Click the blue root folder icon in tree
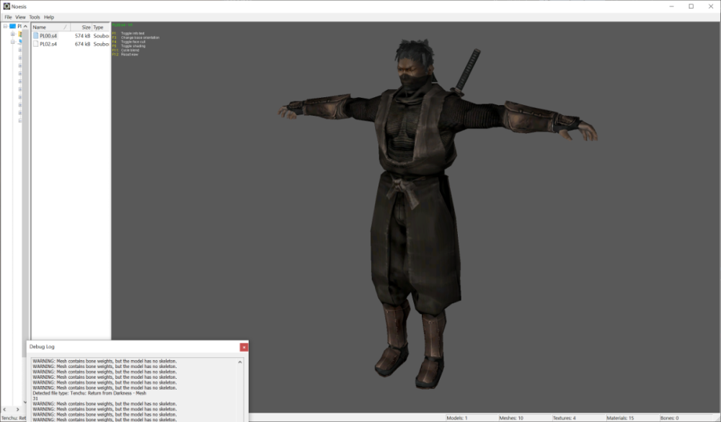Screen dimensions: 721x422 tap(13, 26)
